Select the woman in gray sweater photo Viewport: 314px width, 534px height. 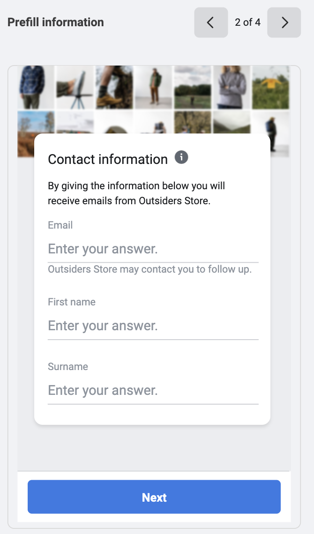click(x=232, y=87)
